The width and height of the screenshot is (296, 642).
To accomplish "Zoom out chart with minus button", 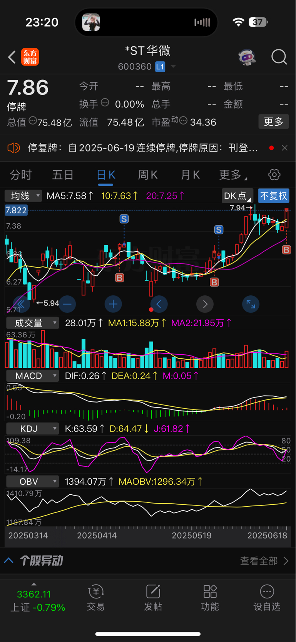I will pos(67,304).
